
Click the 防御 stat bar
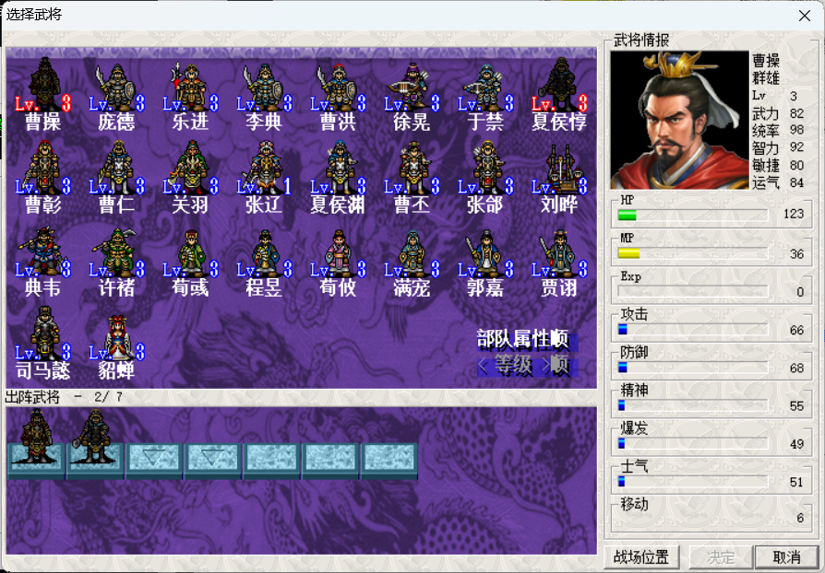(x=692, y=368)
